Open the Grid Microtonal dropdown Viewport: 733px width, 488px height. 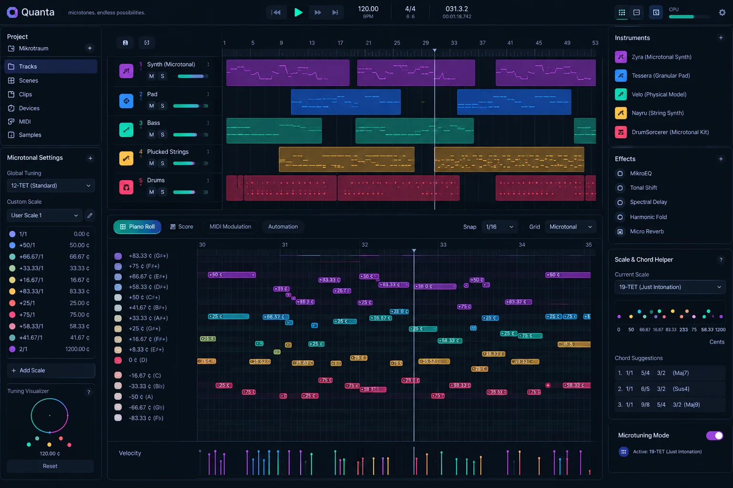[570, 227]
